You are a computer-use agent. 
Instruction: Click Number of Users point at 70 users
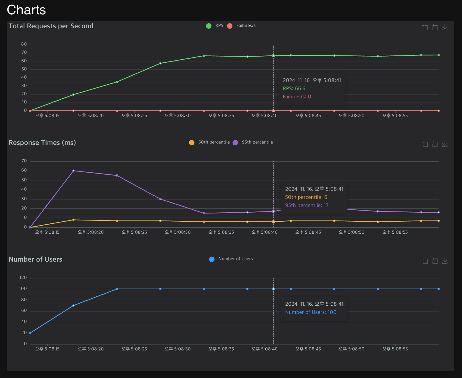[73, 305]
